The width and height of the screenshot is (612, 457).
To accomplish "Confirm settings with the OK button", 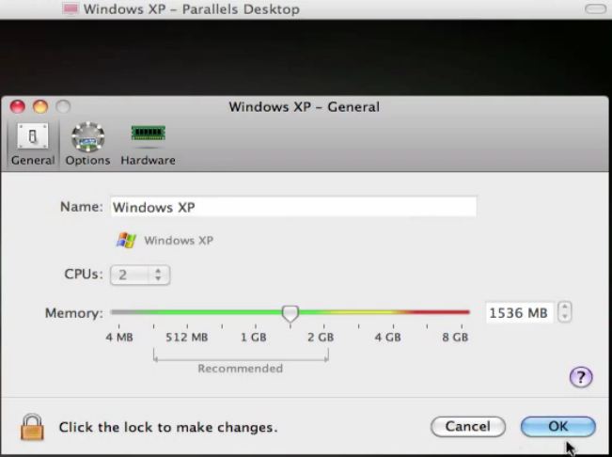I will click(558, 426).
